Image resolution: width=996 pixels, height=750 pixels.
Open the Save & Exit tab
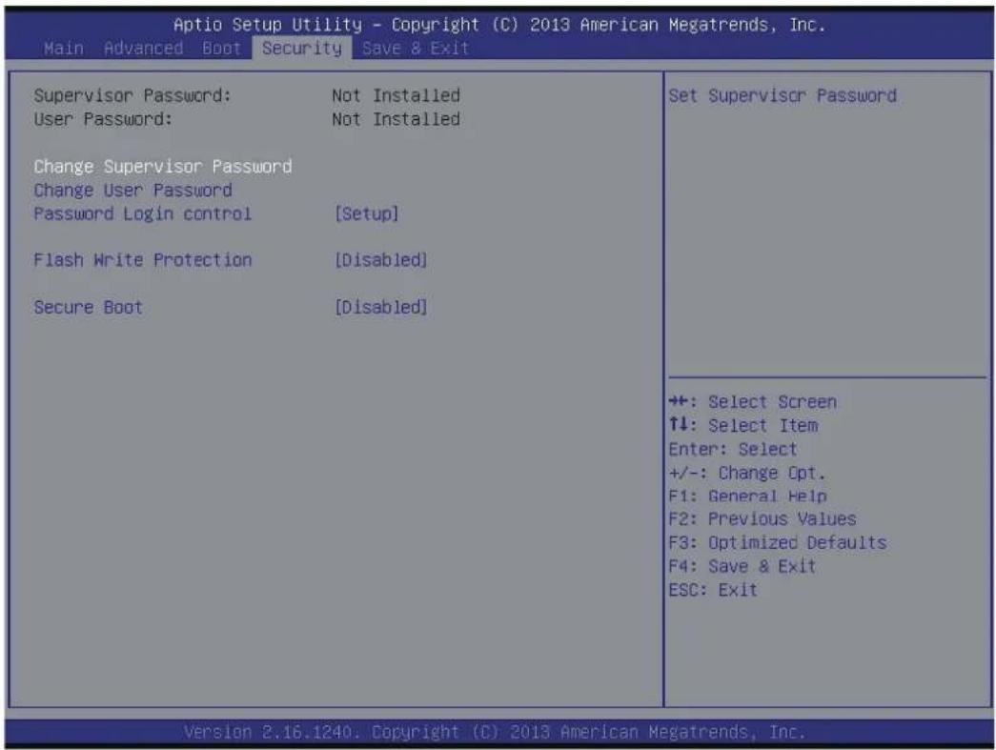coord(416,49)
